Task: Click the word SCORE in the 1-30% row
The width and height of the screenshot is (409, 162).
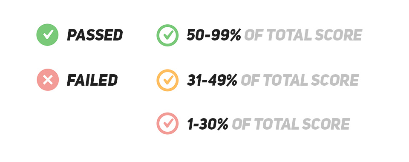Action: tap(326, 124)
